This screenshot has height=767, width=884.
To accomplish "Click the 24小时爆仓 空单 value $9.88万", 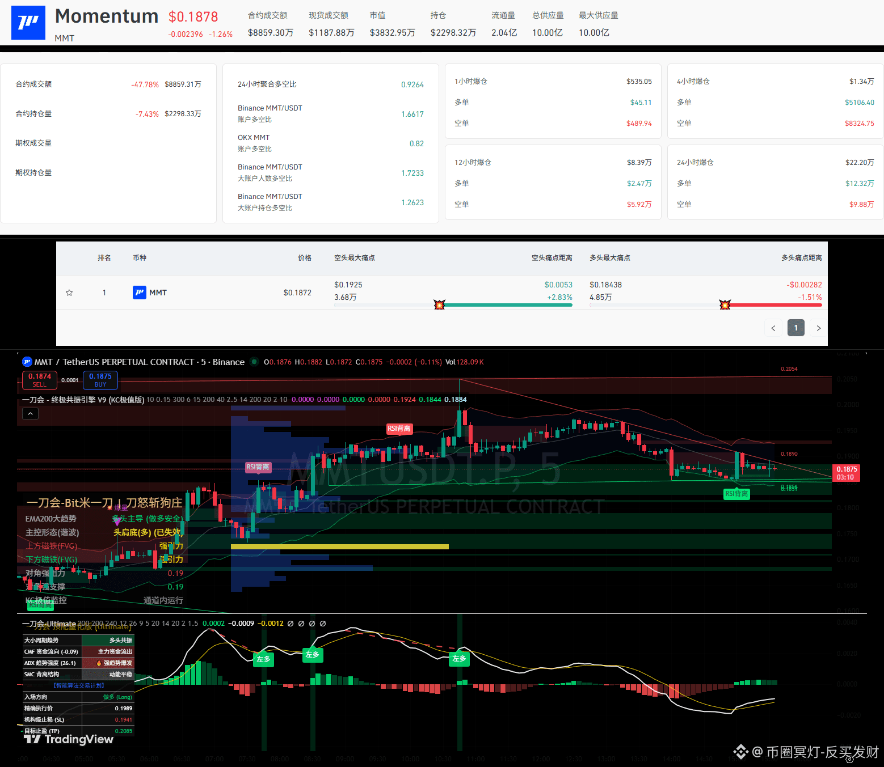I will point(862,205).
